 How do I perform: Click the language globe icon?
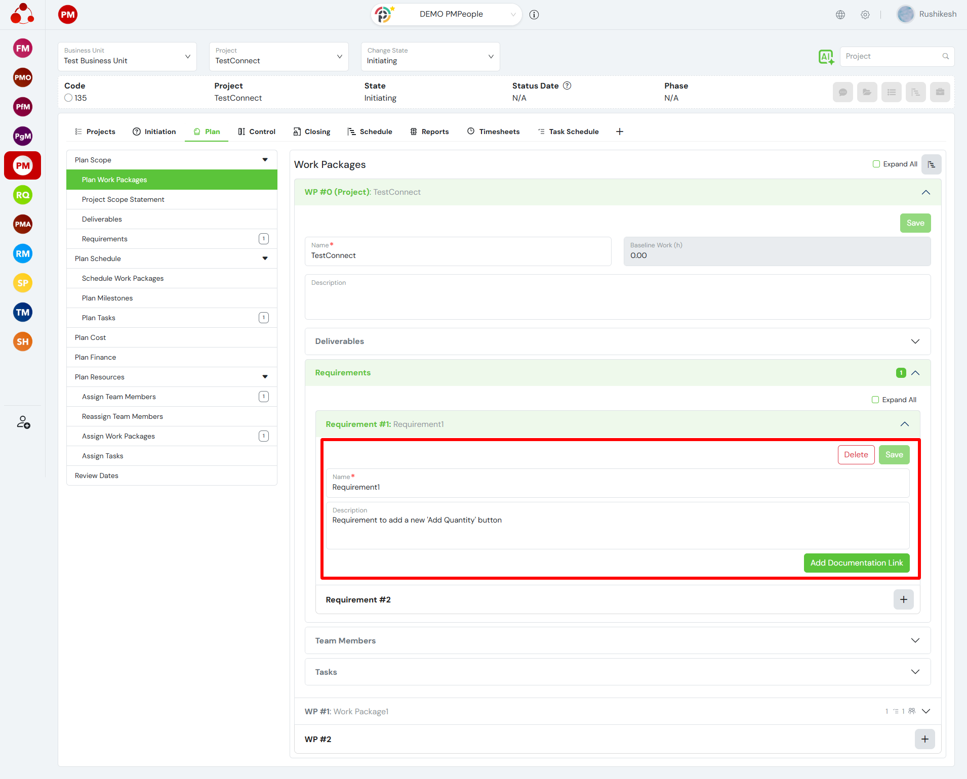pos(840,15)
